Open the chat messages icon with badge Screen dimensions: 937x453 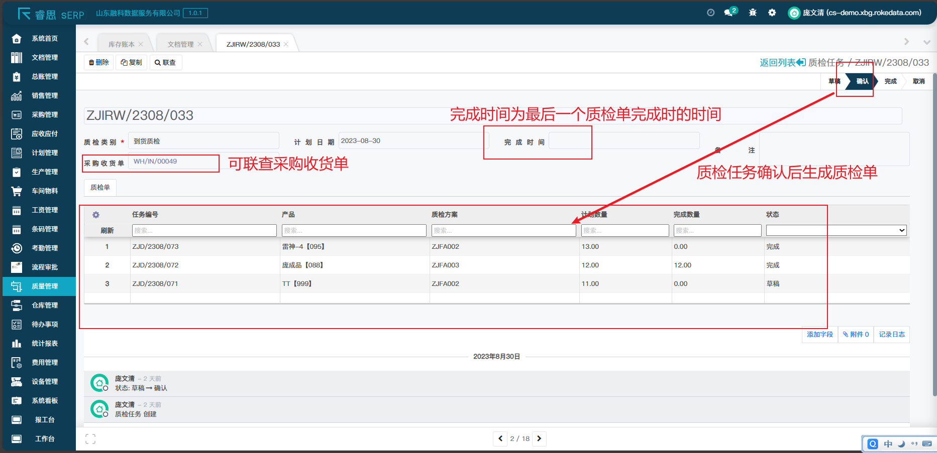[x=728, y=13]
